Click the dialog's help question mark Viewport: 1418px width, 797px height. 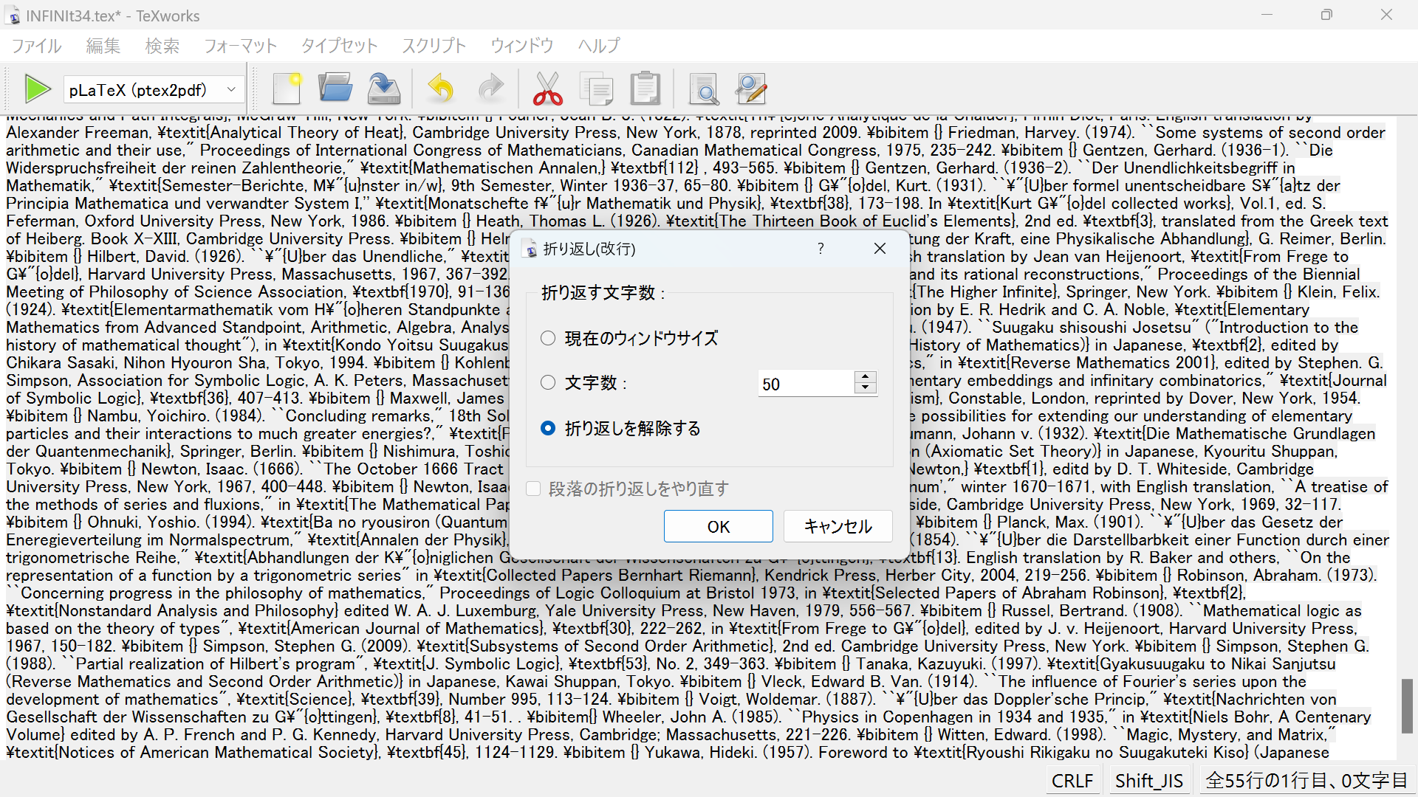point(821,249)
